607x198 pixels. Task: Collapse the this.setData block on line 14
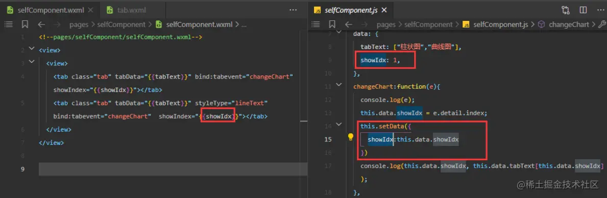[339, 125]
